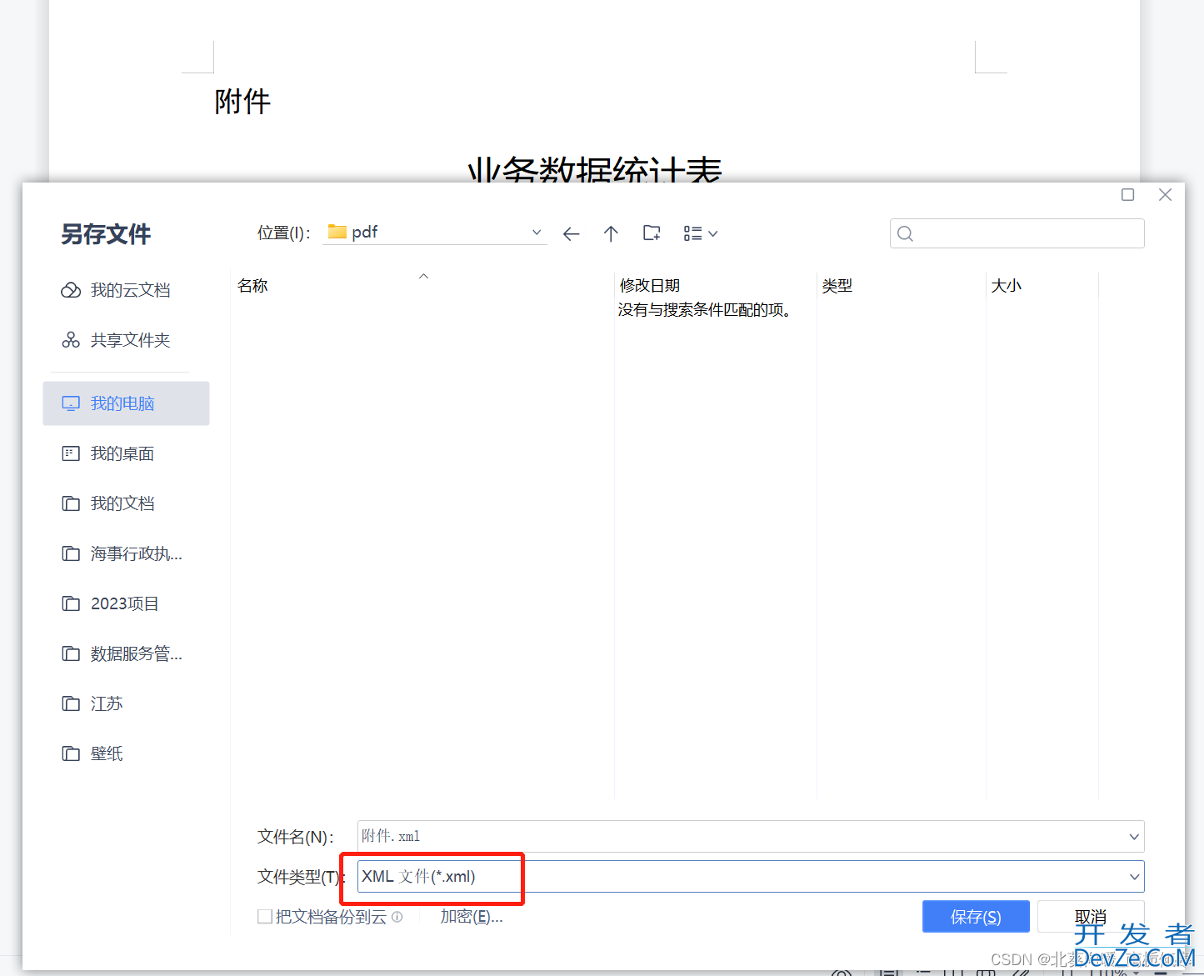Create a new folder
This screenshot has height=976, width=1204.
pos(652,233)
